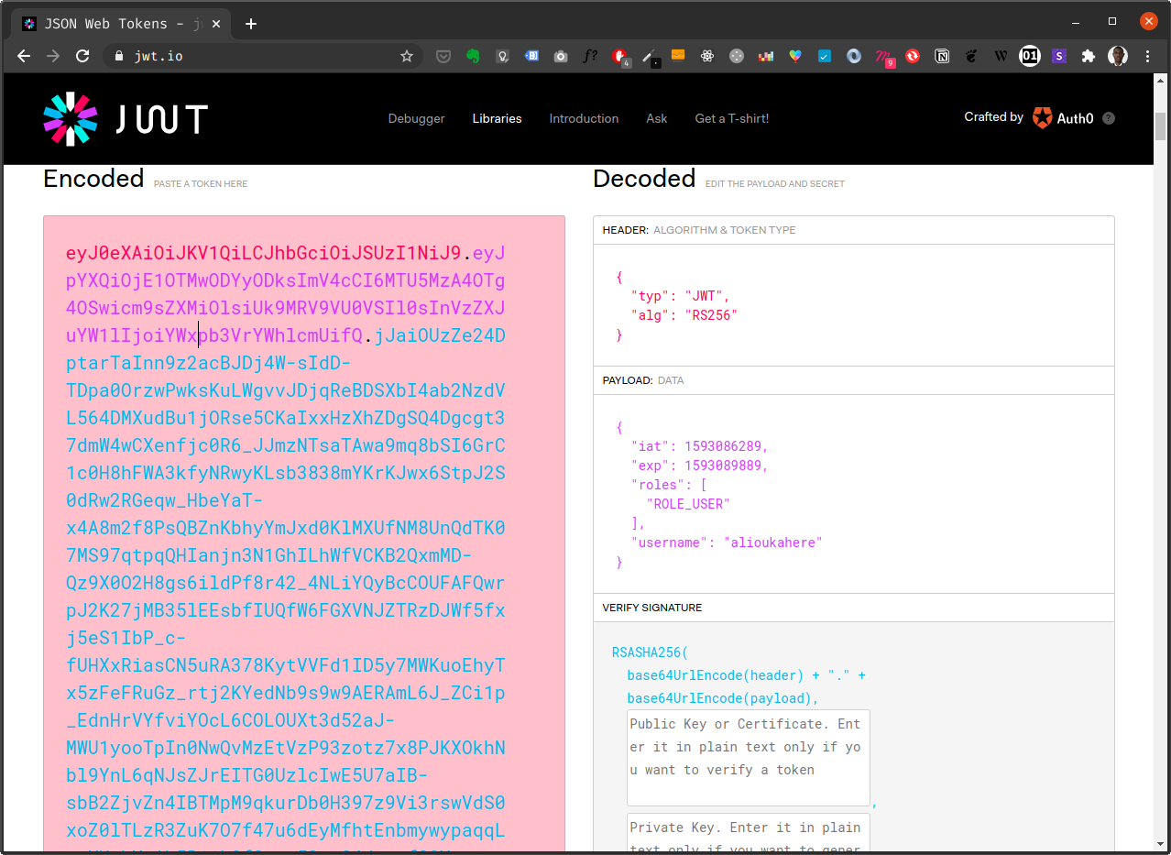
Task: Click the React DevTools extension icon
Action: pyautogui.click(x=706, y=56)
